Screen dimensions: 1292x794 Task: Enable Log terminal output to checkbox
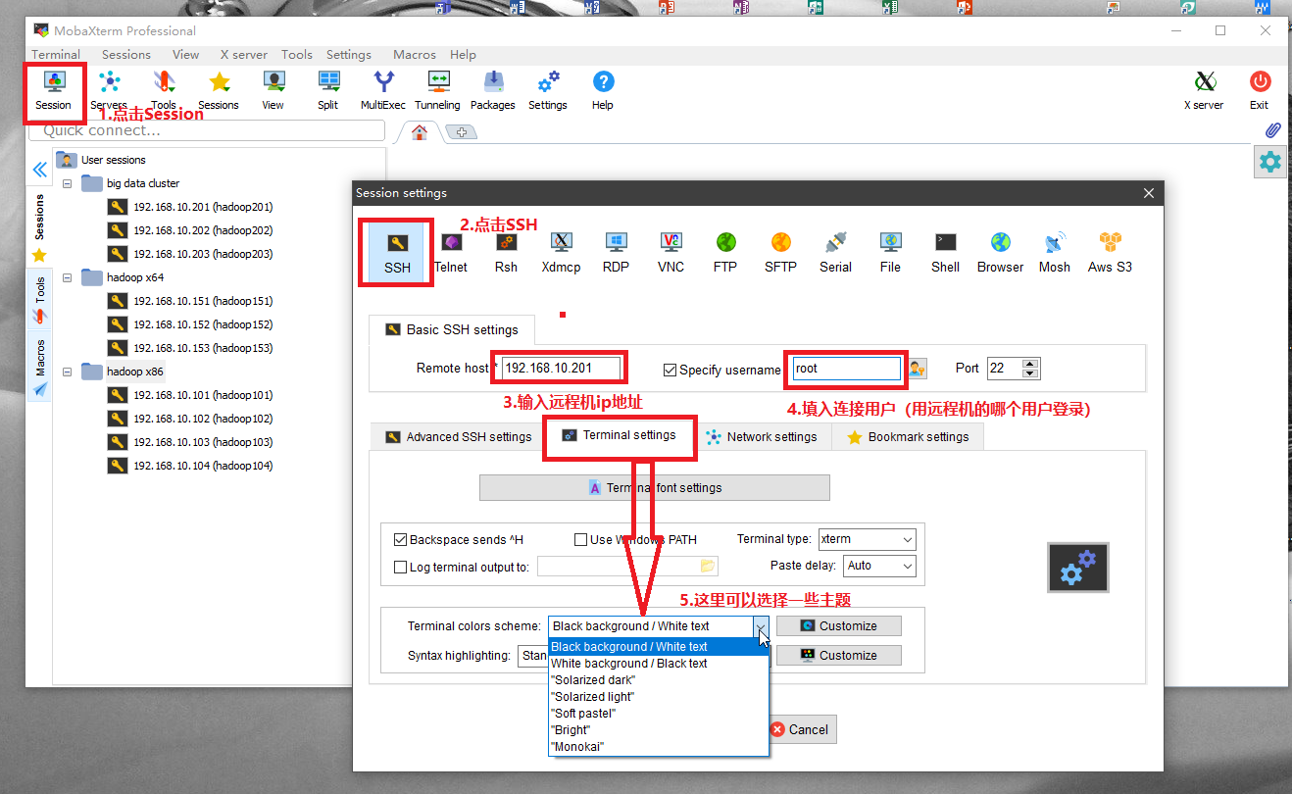400,567
